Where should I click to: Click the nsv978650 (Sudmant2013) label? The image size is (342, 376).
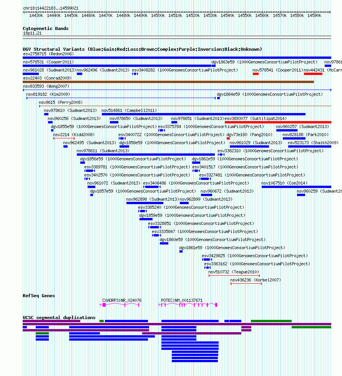click(x=136, y=119)
